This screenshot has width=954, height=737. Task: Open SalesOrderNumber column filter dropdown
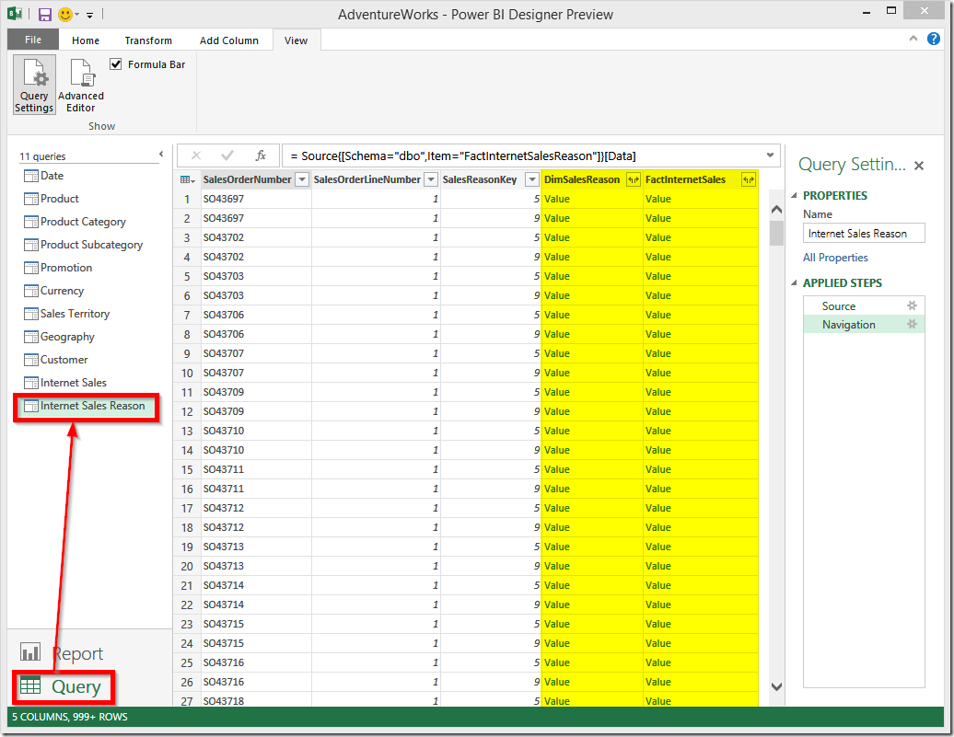(302, 180)
